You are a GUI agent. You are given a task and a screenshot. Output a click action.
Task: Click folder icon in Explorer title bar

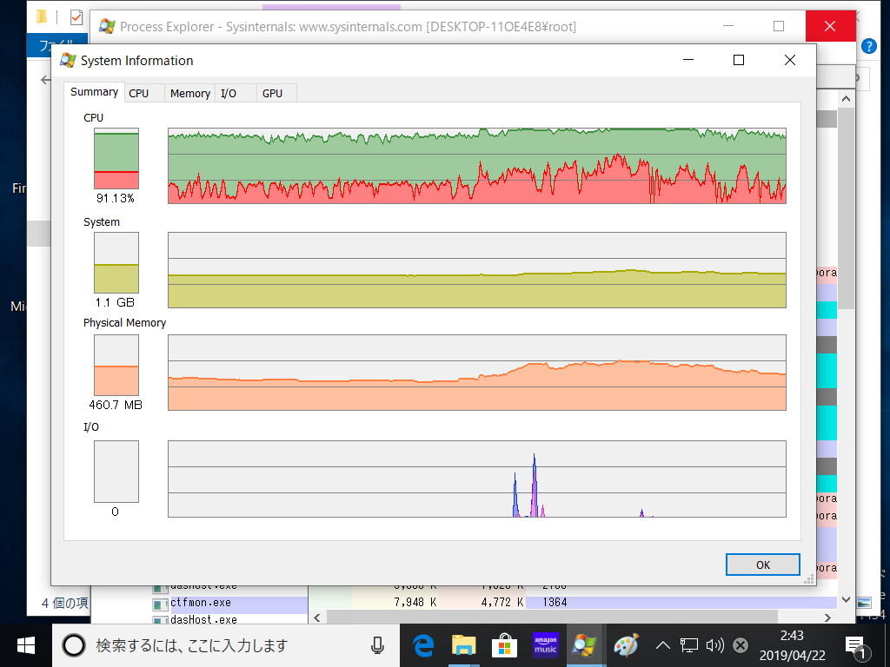click(x=42, y=17)
